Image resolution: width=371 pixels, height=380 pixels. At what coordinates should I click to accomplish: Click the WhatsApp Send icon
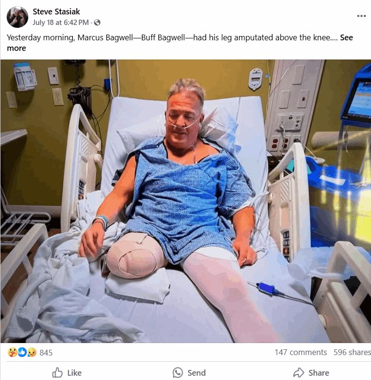pos(177,372)
